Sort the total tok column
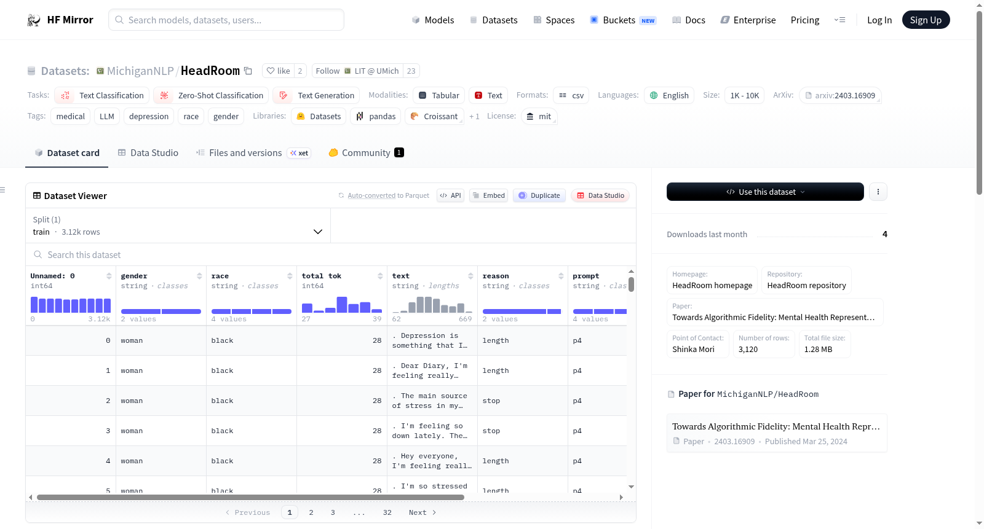Viewport: 984px width, 529px height. (x=380, y=276)
